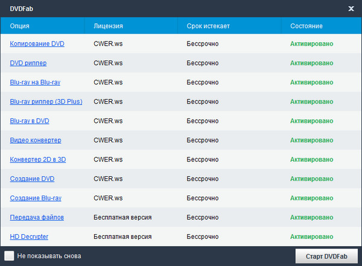Image resolution: width=362 pixels, height=266 pixels.
Task: Open Blu-ray риппер (3D Plus) link
Action: click(46, 102)
